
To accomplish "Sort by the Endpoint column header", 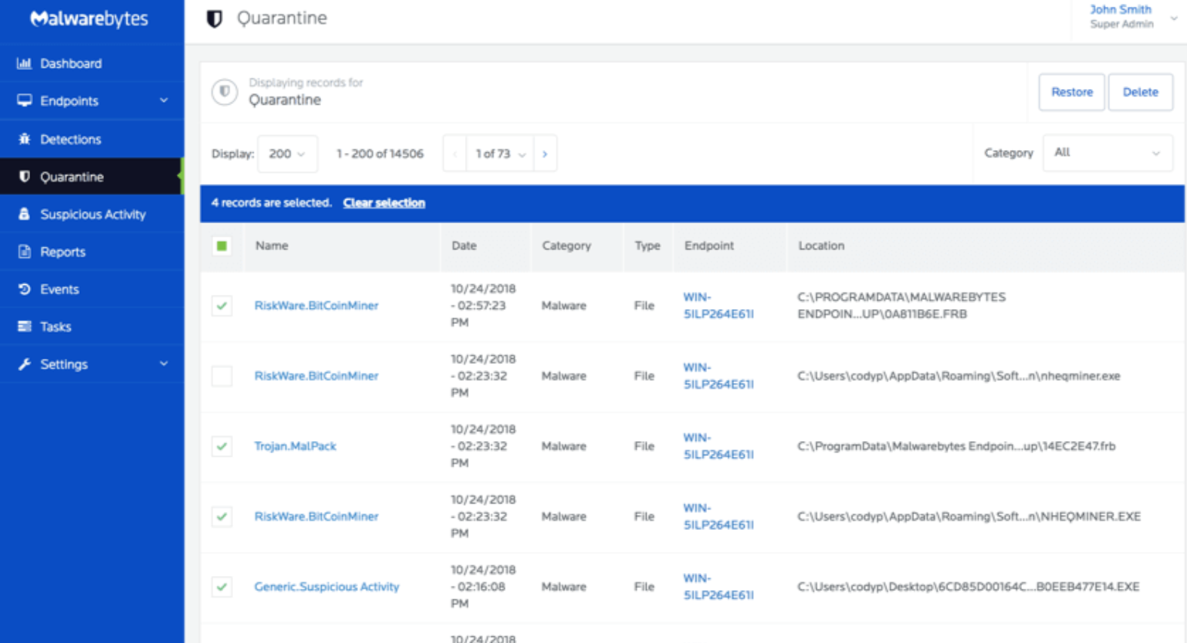I will click(709, 246).
